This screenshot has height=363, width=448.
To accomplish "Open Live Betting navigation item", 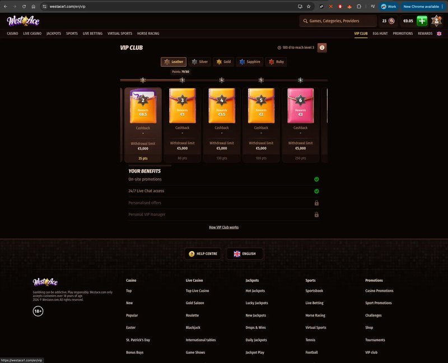I will click(92, 34).
